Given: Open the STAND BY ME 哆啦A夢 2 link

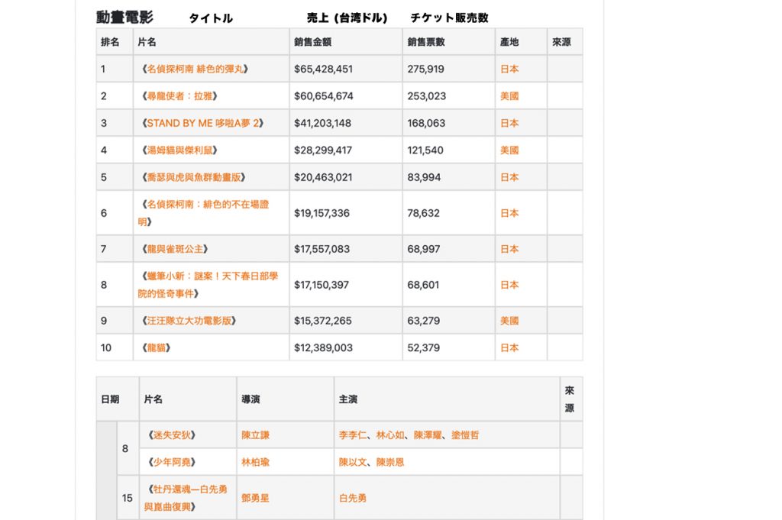Looking at the screenshot, I should pyautogui.click(x=202, y=123).
